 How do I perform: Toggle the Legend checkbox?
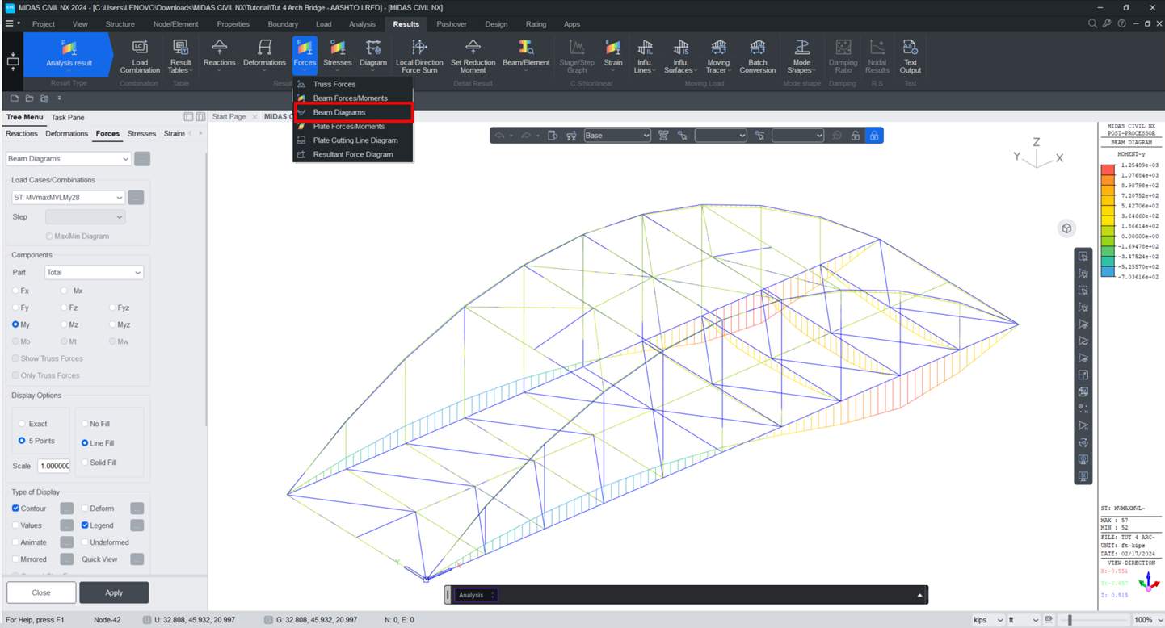point(85,525)
